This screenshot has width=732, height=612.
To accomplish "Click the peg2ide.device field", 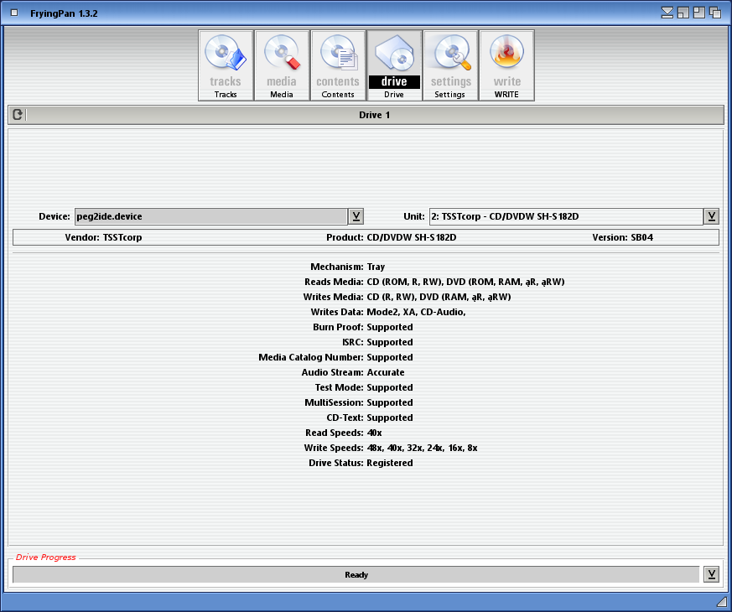I will tap(210, 216).
